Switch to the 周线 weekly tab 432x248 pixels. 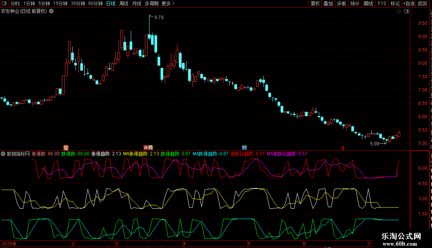click(x=124, y=3)
